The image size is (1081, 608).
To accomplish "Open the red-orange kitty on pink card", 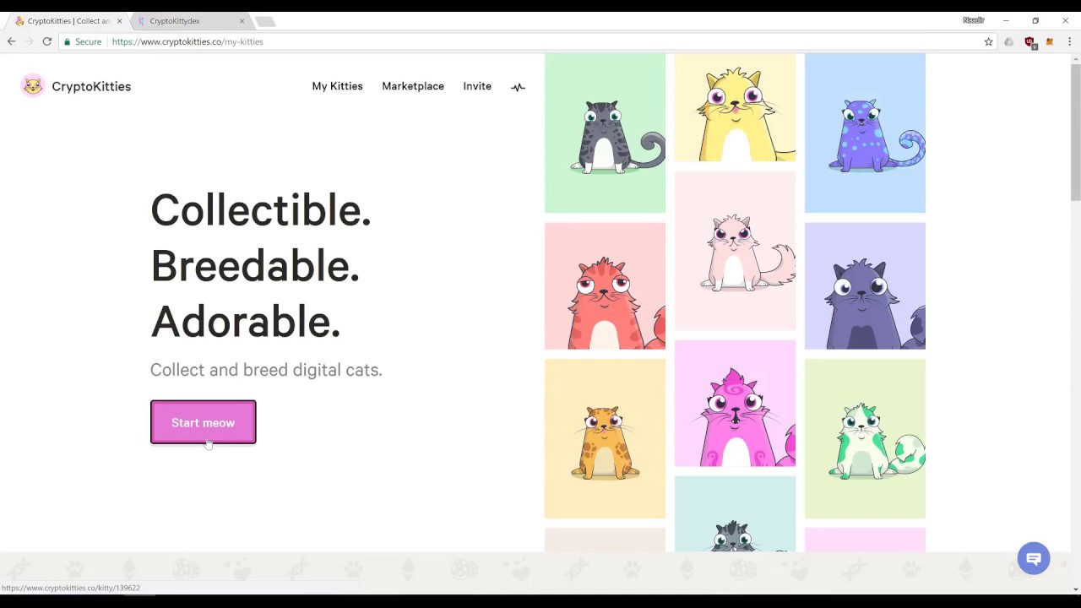I will 605,285.
